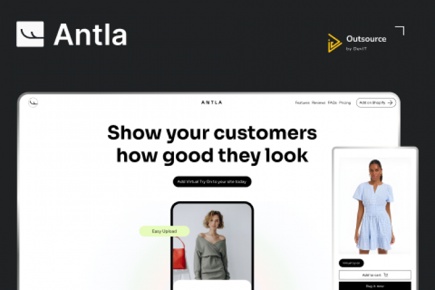This screenshot has height=290, width=435.
Task: Click the white square Antla logo icon
Action: pos(30,34)
